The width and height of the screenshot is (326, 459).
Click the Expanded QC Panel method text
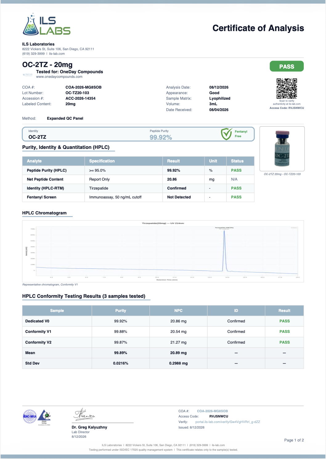point(65,118)
